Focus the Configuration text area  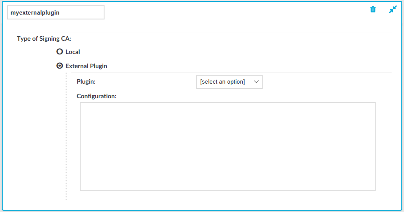click(227, 146)
